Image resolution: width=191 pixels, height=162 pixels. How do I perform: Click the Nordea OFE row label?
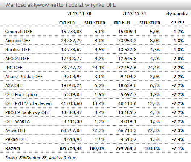[x=18, y=50]
